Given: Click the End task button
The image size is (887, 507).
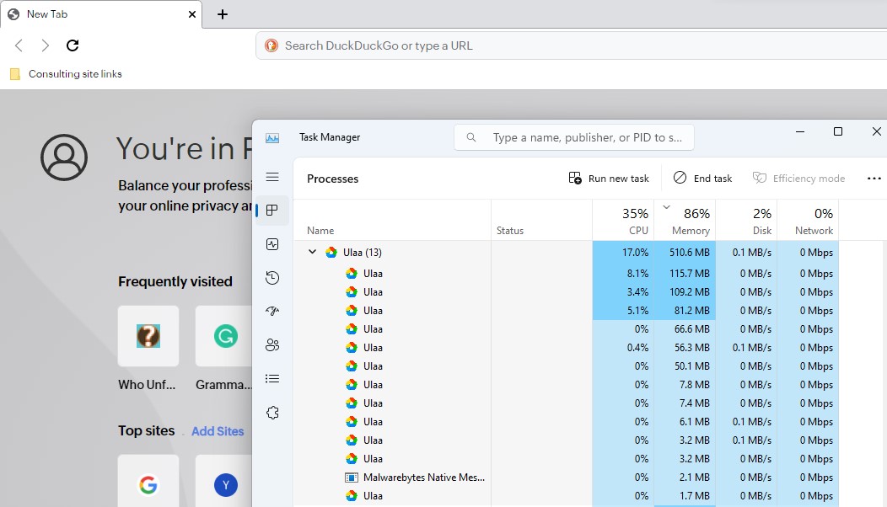Looking at the screenshot, I should (702, 178).
